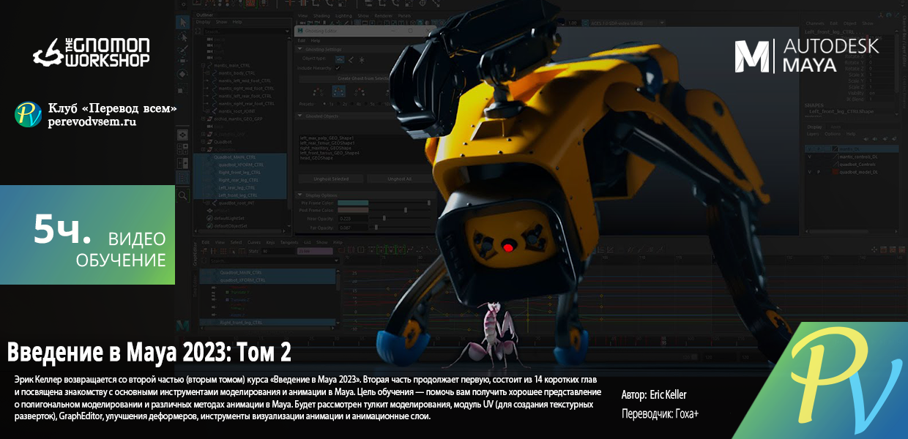Click the red frame-all icon in Graph Editor

click(341, 250)
